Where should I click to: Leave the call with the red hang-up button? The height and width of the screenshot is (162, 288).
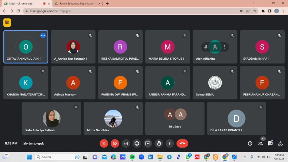tap(182, 143)
